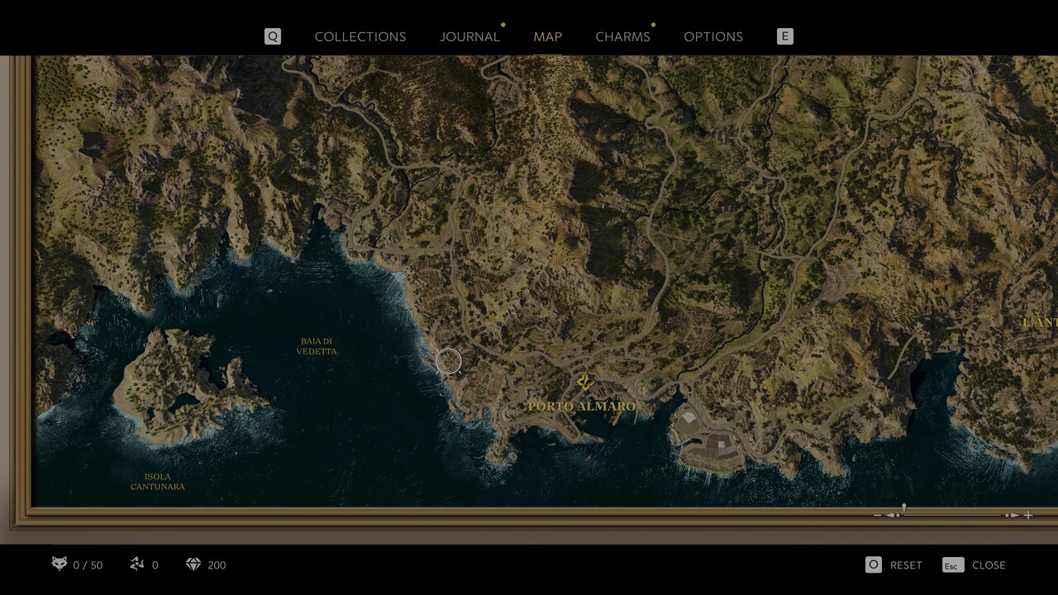Switch to the Journal tab
The height and width of the screenshot is (595, 1058).
[x=469, y=36]
